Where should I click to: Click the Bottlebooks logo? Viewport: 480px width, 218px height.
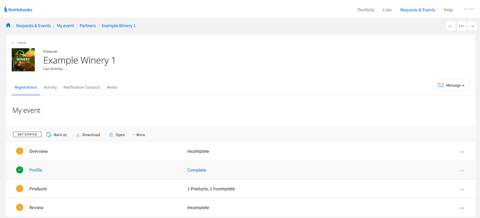[x=18, y=10]
